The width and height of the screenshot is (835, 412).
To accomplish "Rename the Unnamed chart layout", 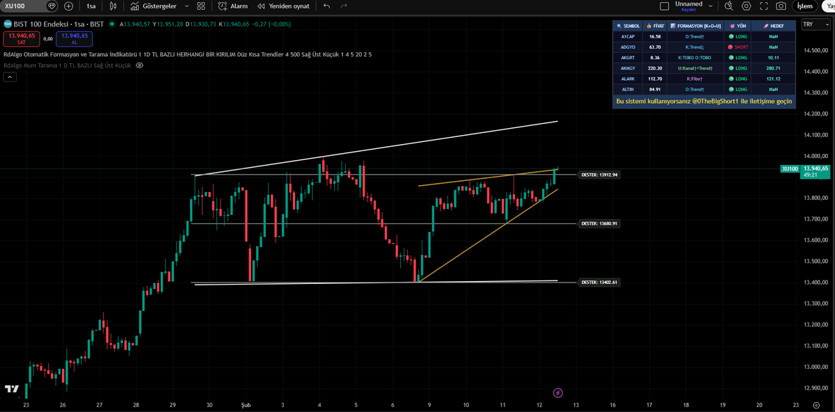I will [x=689, y=4].
